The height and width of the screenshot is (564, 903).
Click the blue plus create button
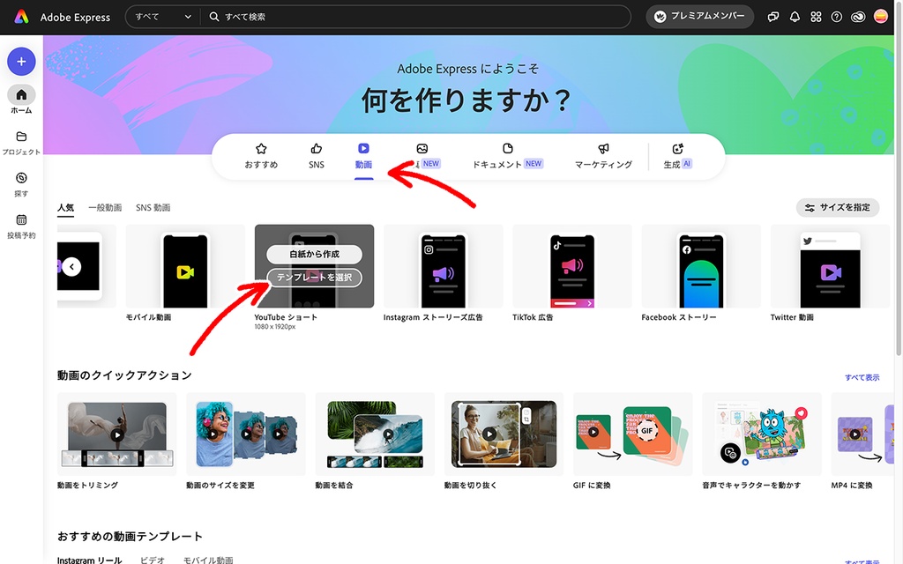21,62
